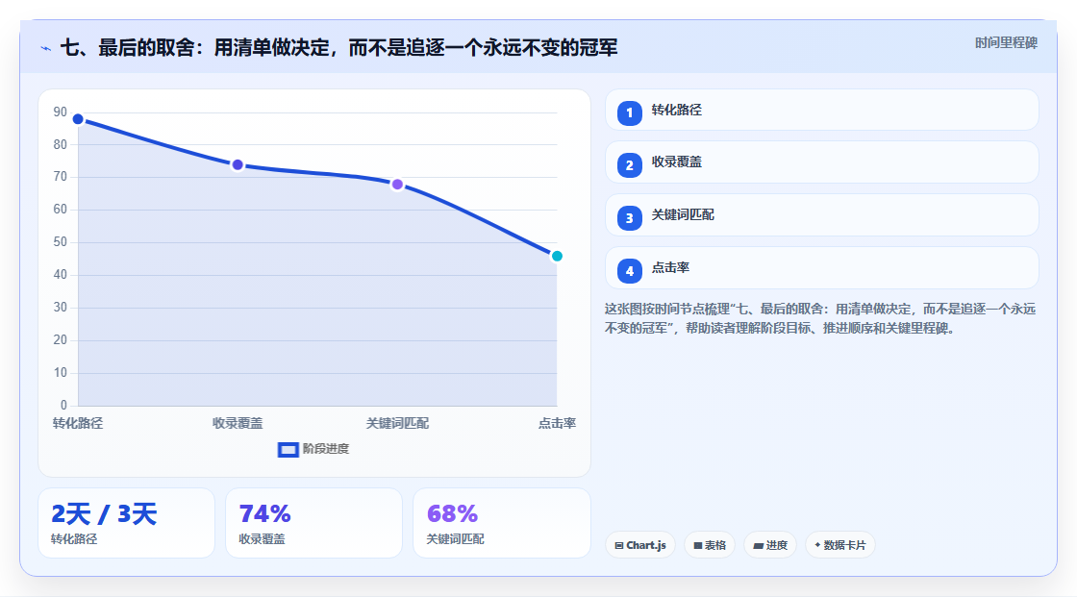
Task: Open the 收录覆盖 milestone row
Action: tap(821, 162)
